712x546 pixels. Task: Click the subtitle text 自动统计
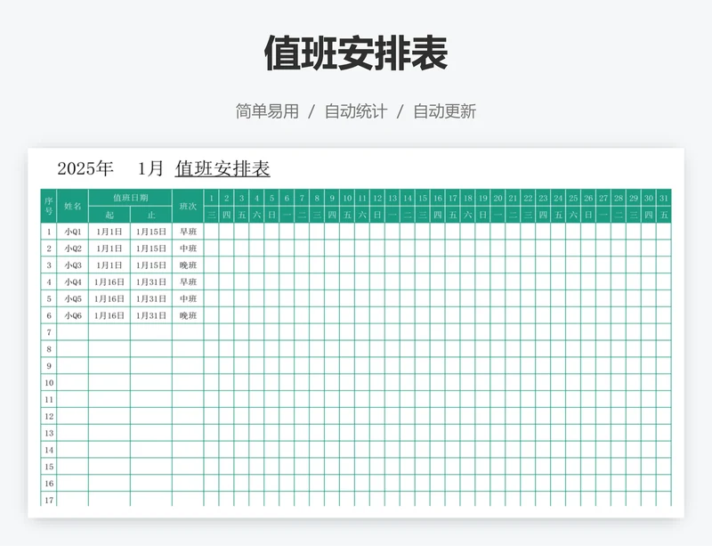[x=356, y=111]
